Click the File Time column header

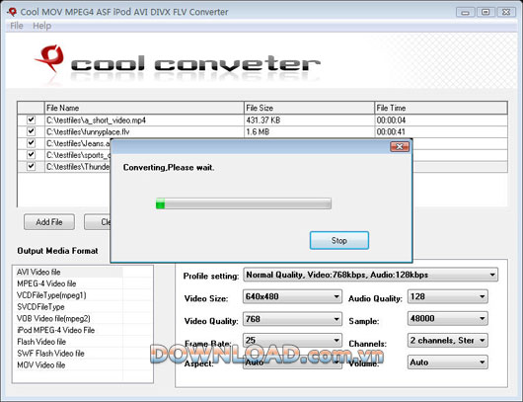point(441,108)
